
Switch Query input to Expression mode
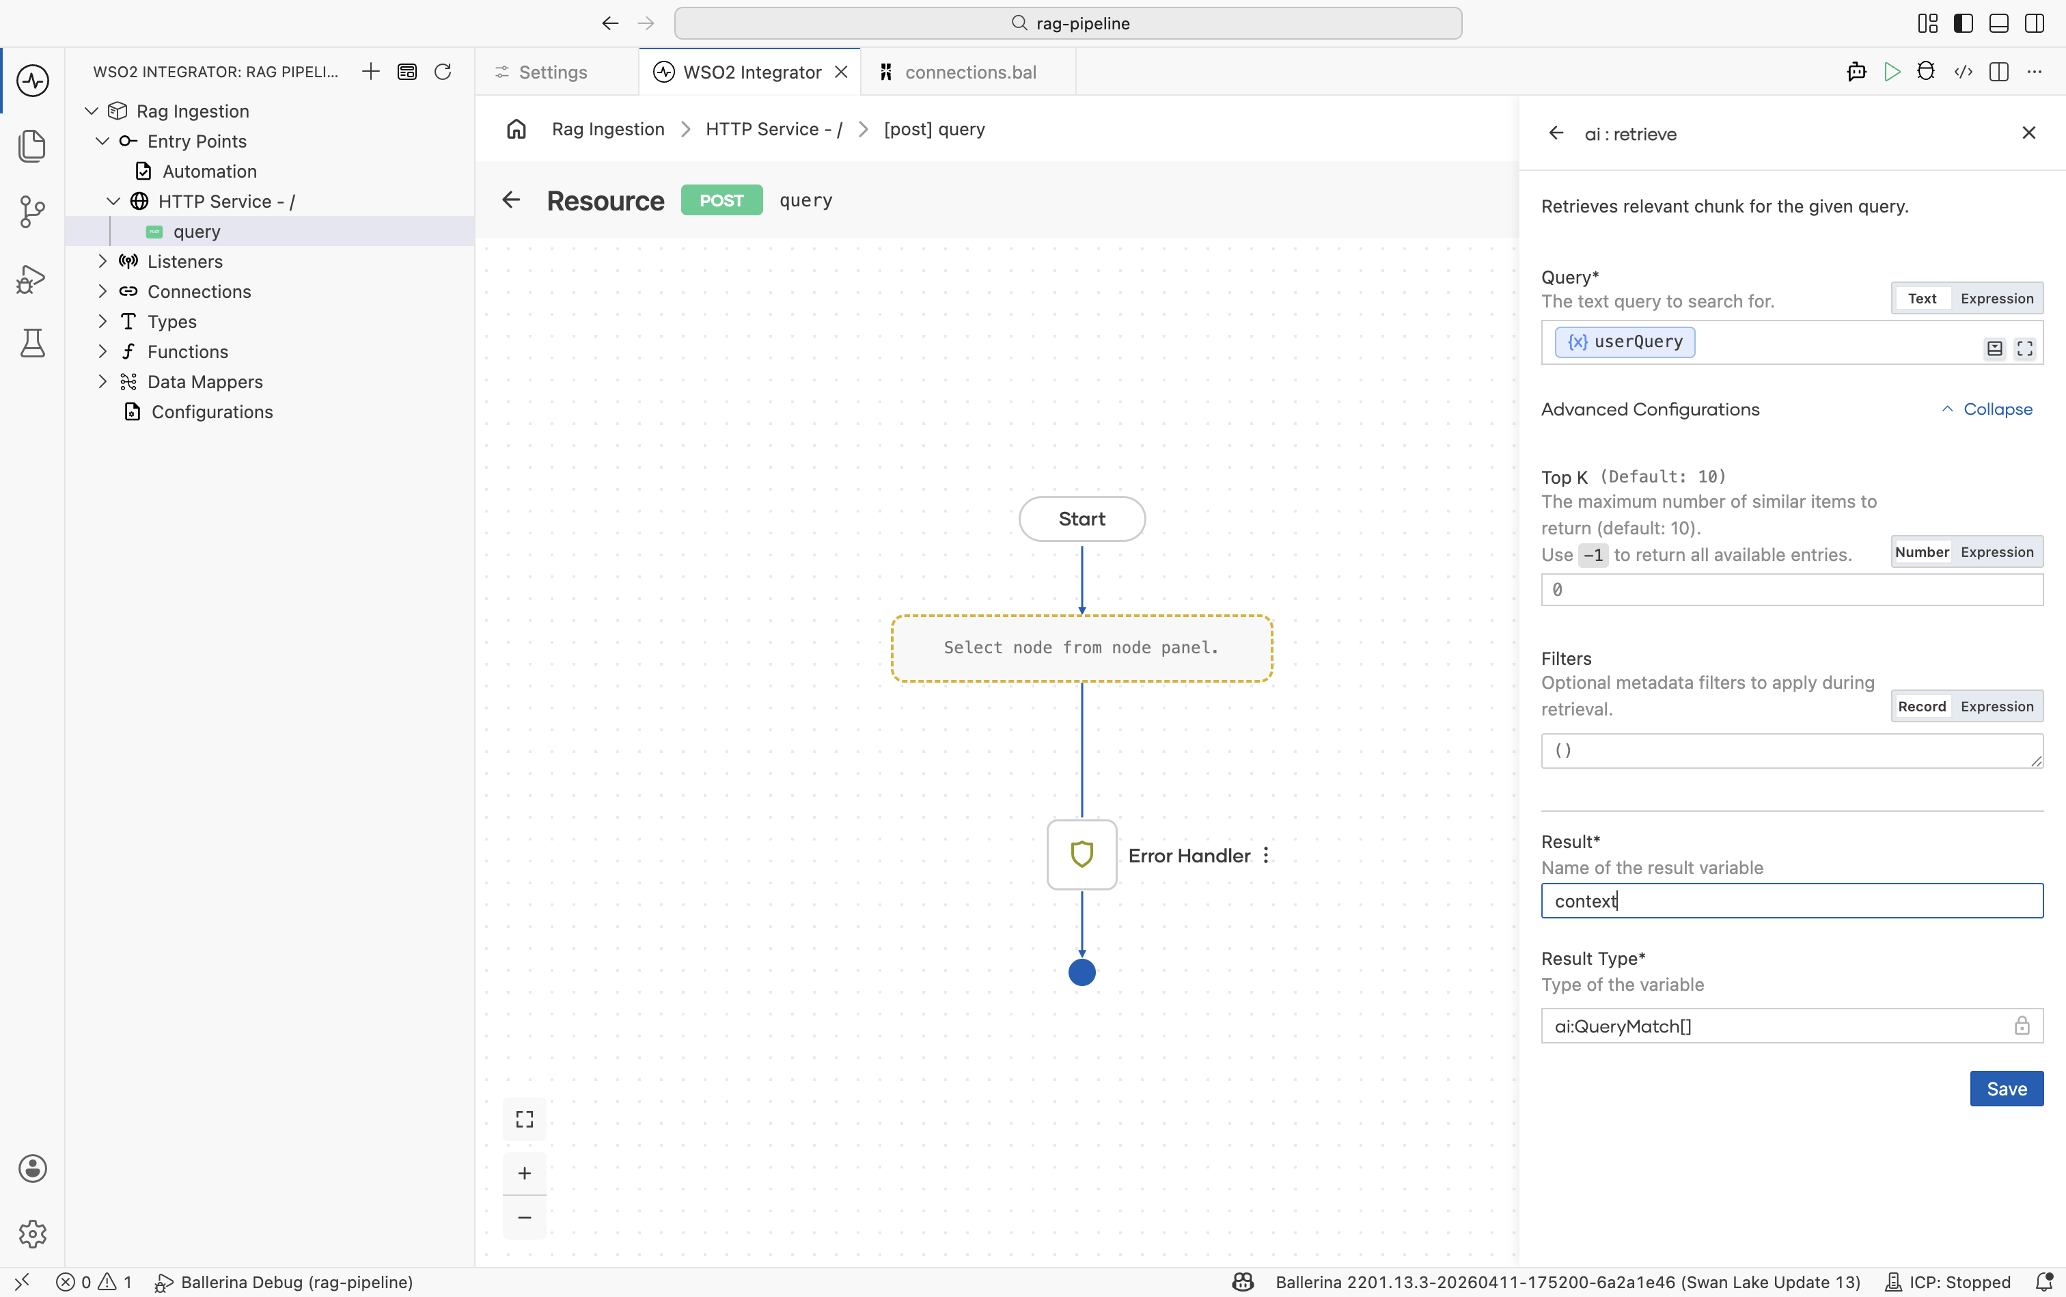(x=1996, y=299)
